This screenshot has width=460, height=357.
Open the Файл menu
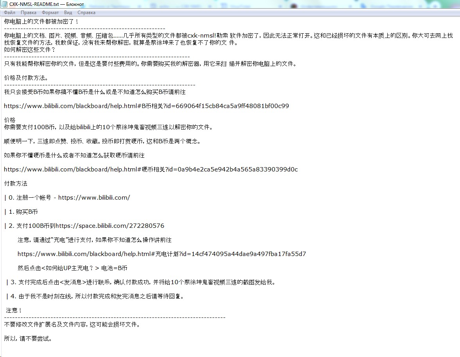pos(10,13)
